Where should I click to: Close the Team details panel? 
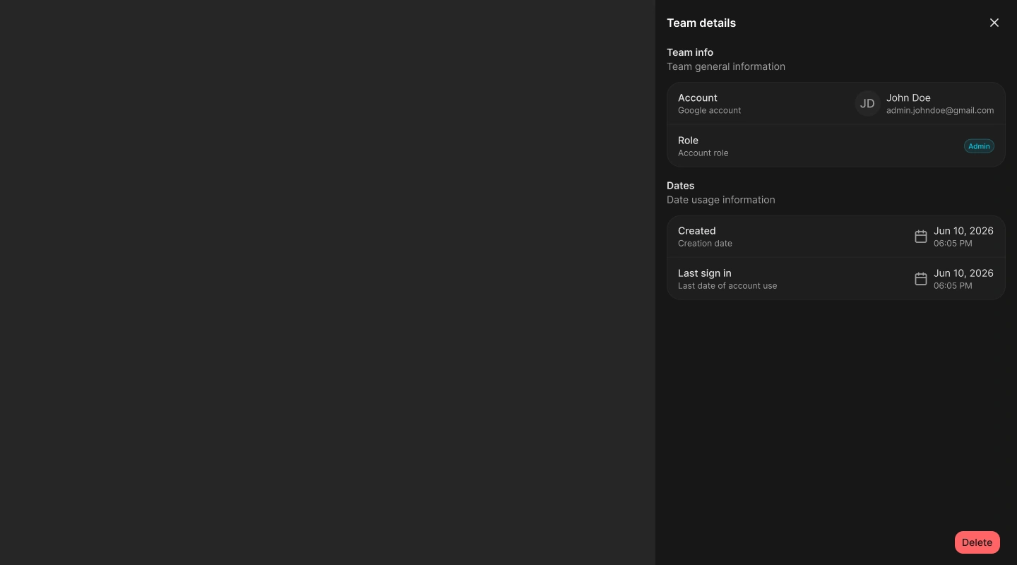(994, 23)
